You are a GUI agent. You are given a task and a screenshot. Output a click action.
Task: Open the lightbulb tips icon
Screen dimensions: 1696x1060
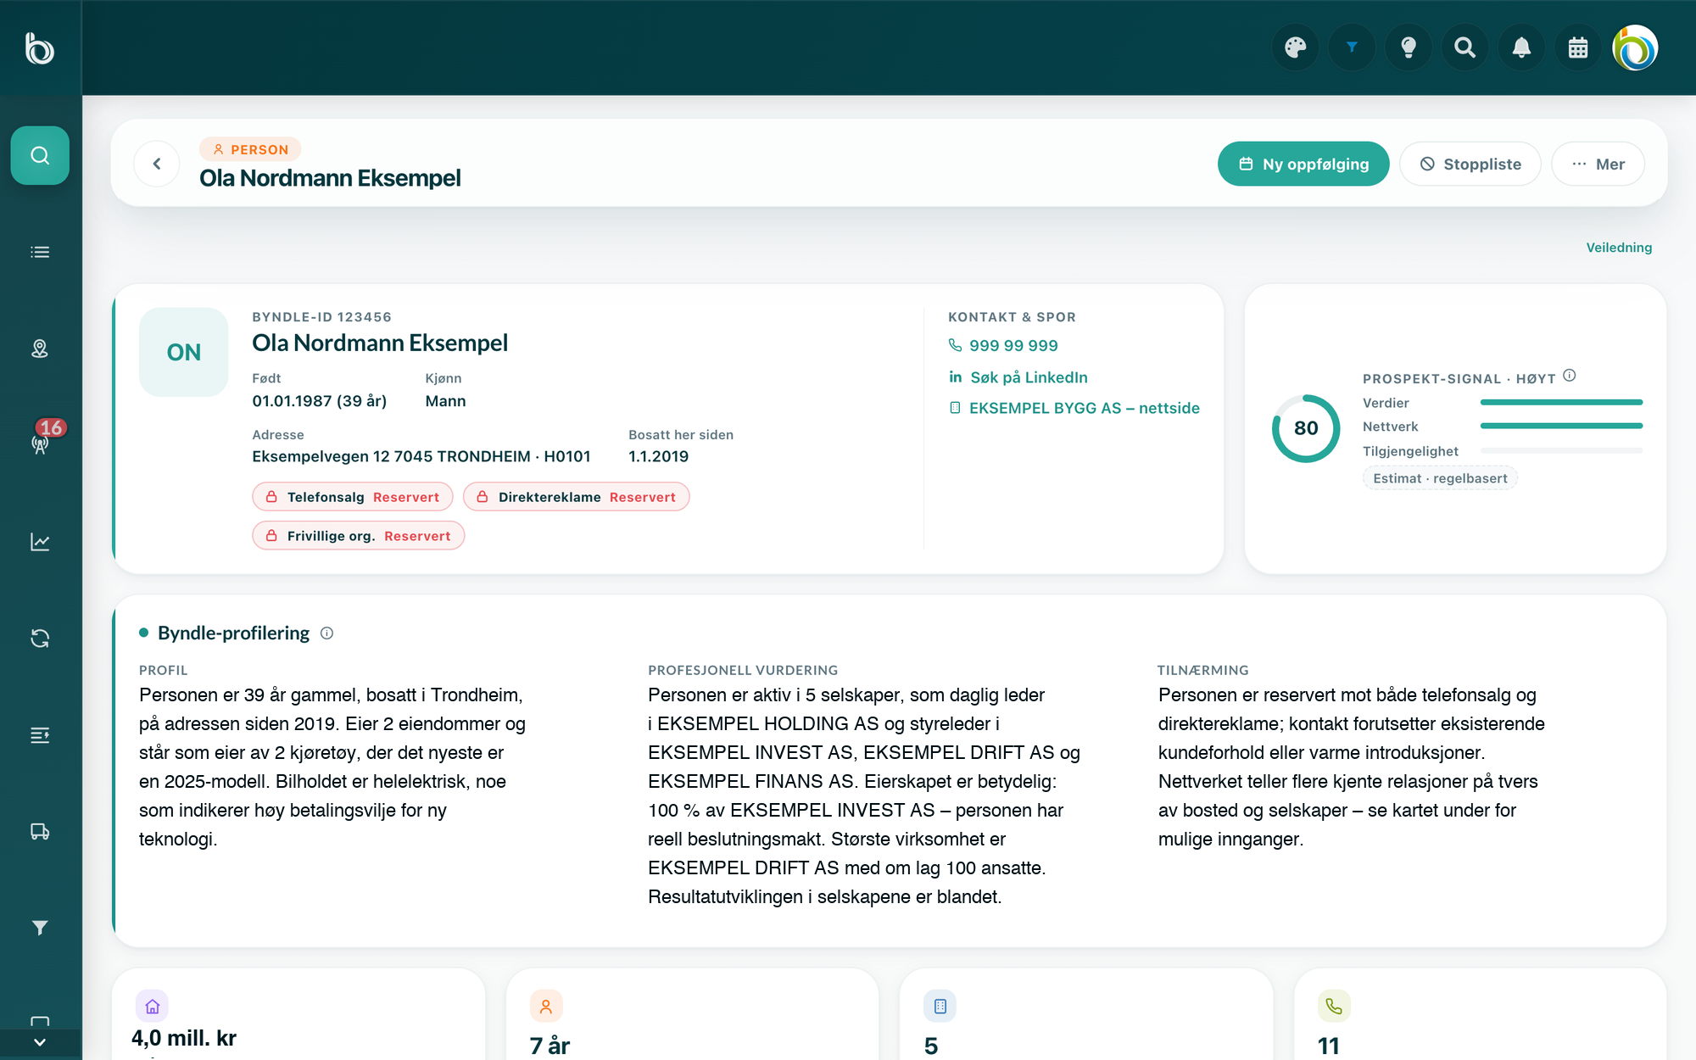[1409, 47]
